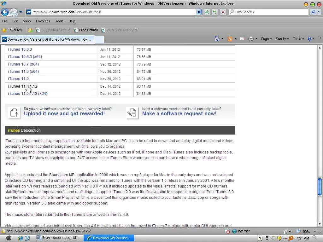Open the Tools menu in menu bar

pyautogui.click(x=59, y=21)
